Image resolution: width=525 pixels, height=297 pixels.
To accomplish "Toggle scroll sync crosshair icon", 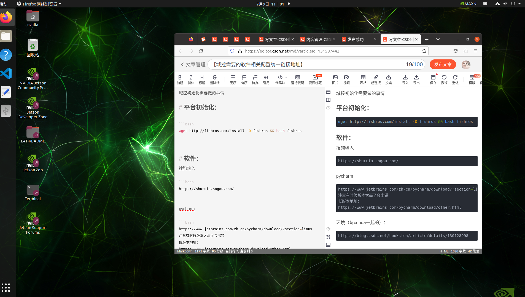I will click(328, 229).
